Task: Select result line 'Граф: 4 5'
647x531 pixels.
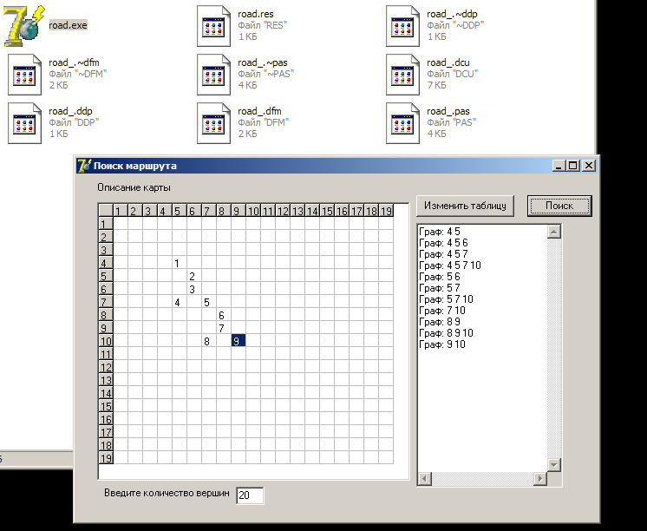Action: click(440, 232)
